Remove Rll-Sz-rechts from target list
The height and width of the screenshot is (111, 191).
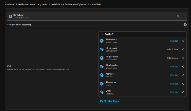point(182,58)
